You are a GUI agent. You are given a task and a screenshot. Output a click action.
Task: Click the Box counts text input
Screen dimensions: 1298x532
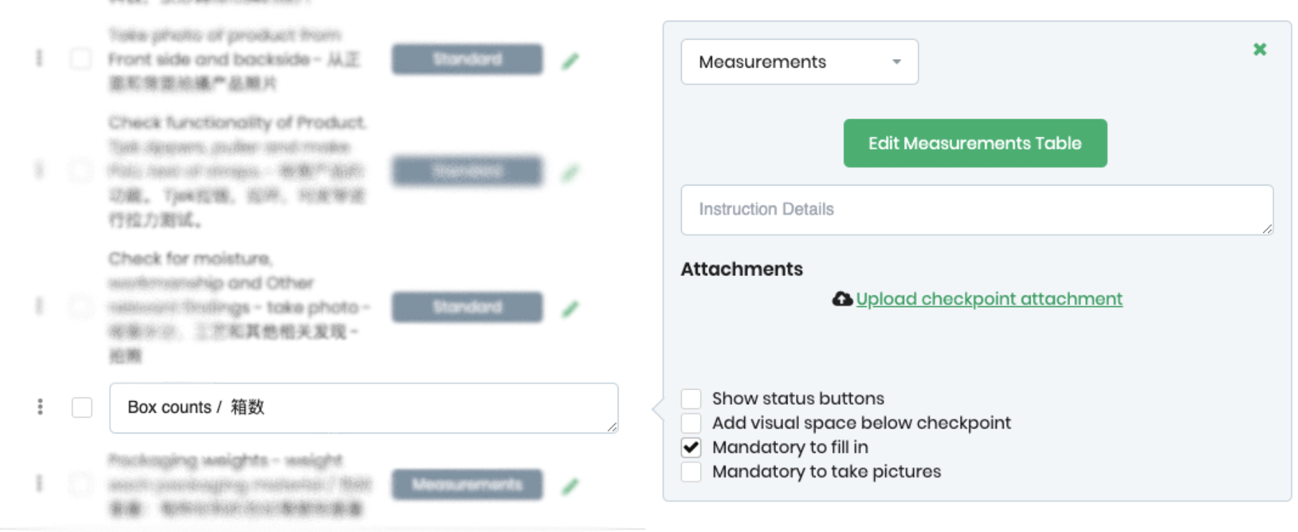click(x=363, y=408)
